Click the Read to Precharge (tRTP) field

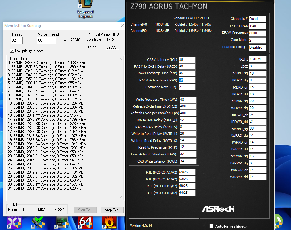click(x=188, y=147)
